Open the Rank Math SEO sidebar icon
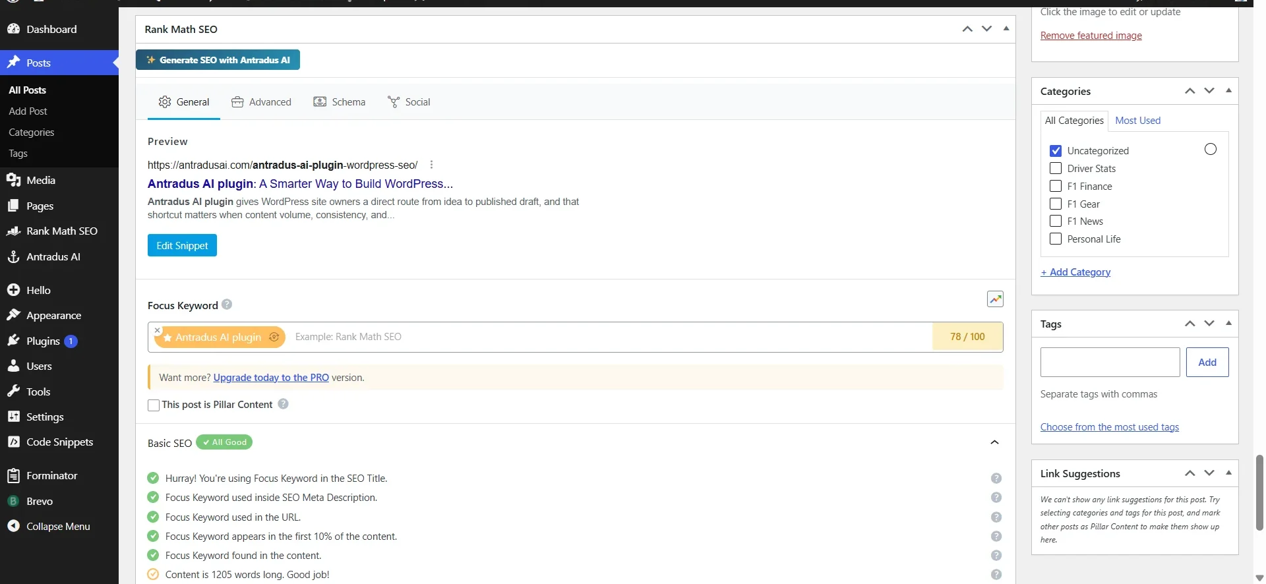 (13, 231)
